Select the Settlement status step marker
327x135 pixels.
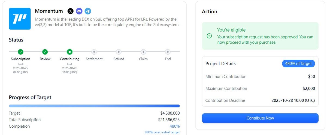click(x=94, y=52)
